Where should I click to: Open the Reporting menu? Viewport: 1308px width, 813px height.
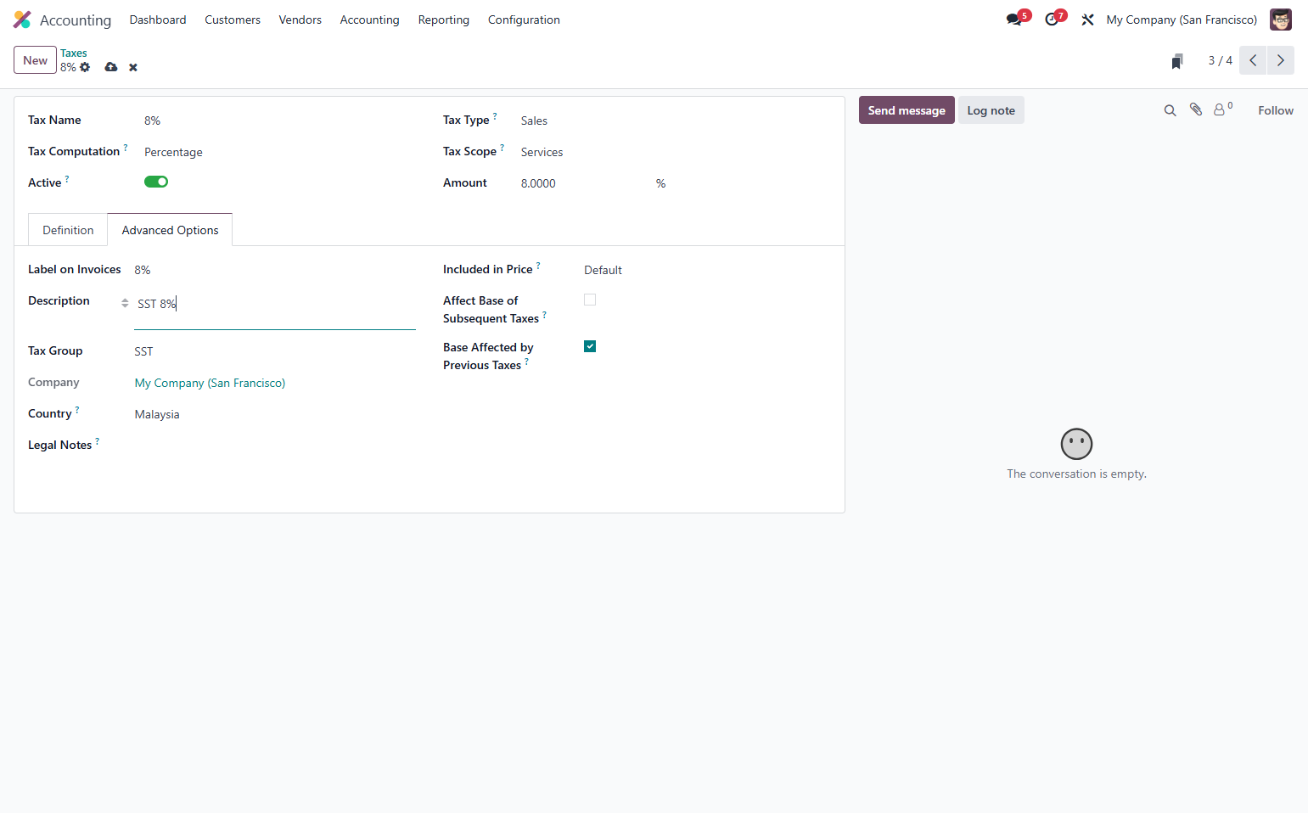(x=444, y=20)
